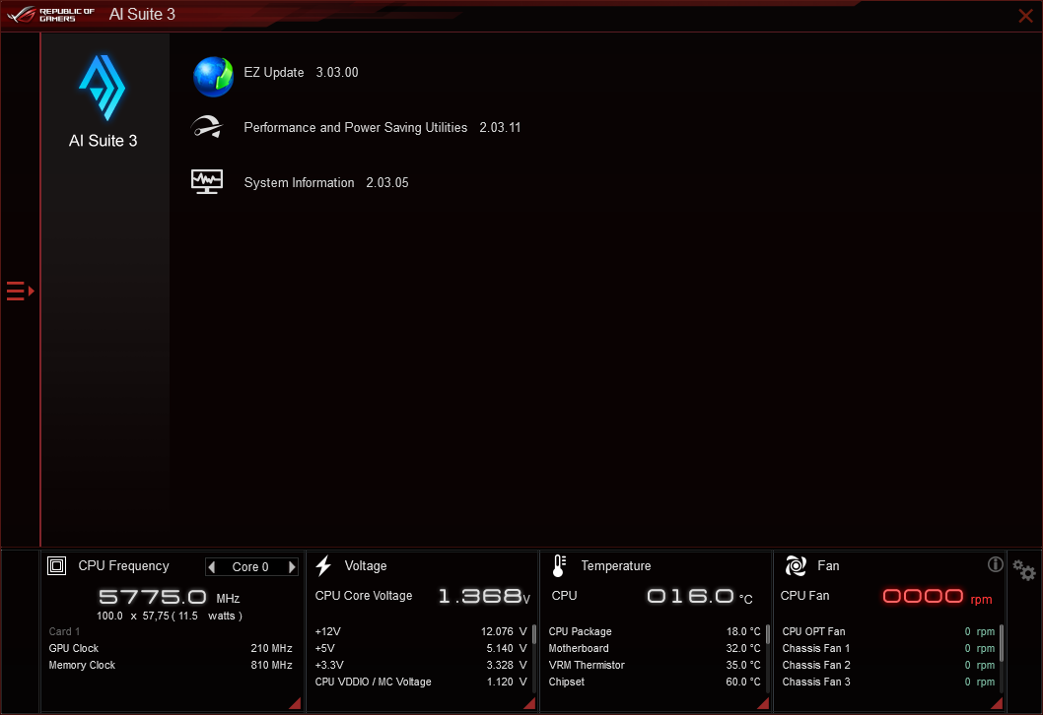Open the hardware monitor info popup

point(995,563)
